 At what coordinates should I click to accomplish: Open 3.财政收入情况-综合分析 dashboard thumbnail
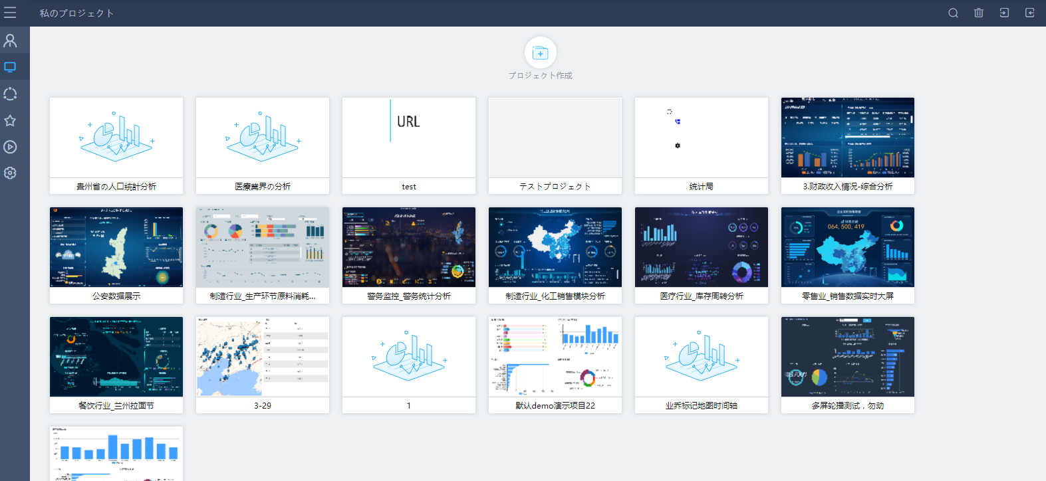(x=848, y=138)
